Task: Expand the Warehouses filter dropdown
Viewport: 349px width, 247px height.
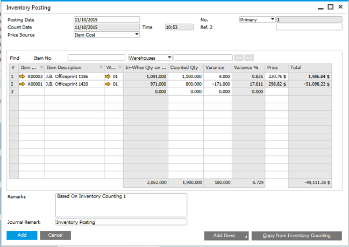Action: [169, 58]
